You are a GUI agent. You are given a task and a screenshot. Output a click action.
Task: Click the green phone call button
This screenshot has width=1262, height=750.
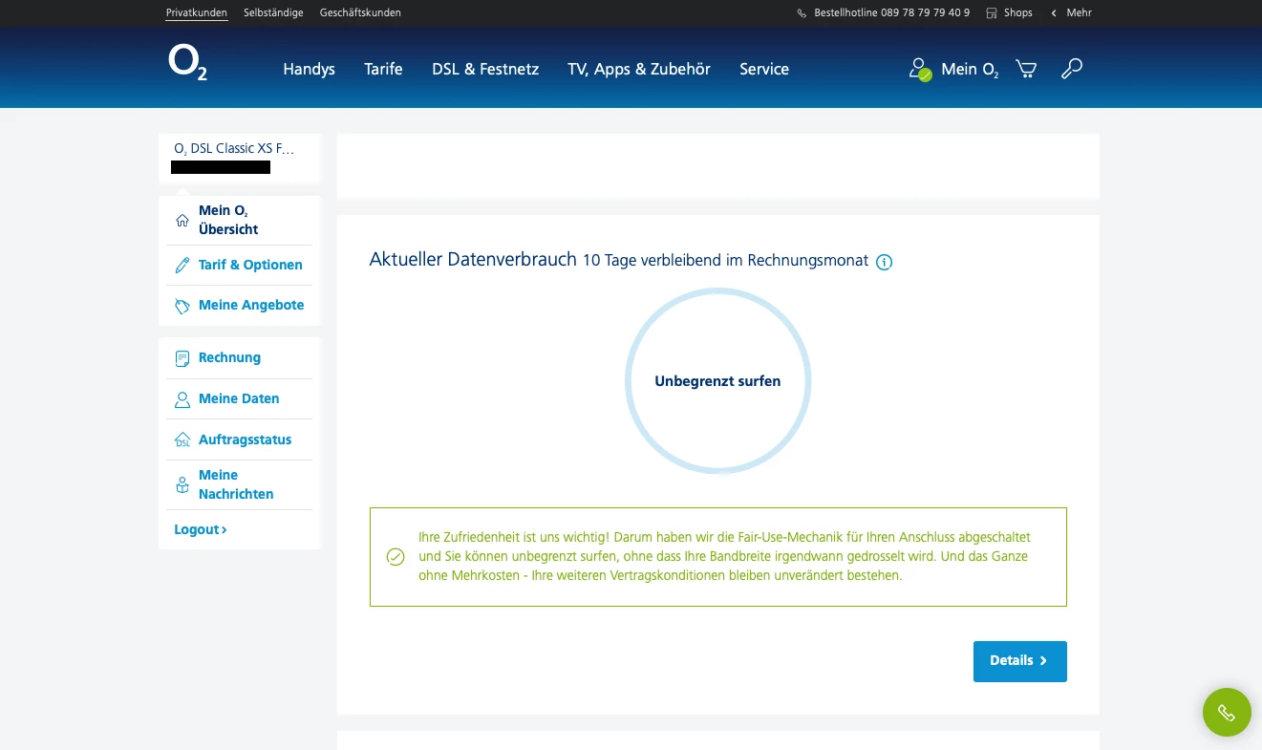(1227, 713)
